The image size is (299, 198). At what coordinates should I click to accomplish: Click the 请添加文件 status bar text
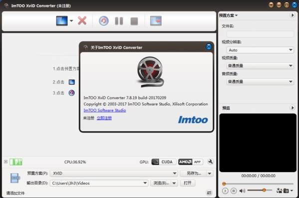(15, 193)
